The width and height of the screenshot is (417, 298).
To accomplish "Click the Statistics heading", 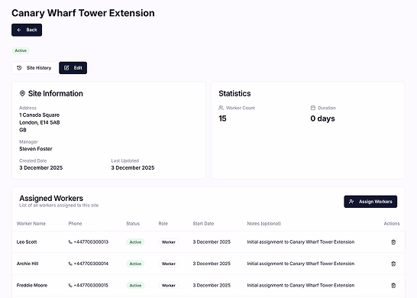I will click(234, 93).
